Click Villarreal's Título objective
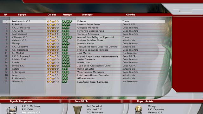203x114 pixels. click(x=126, y=37)
